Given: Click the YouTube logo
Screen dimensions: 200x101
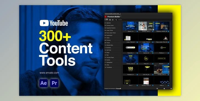Looking at the screenshot, I should 54,23.
